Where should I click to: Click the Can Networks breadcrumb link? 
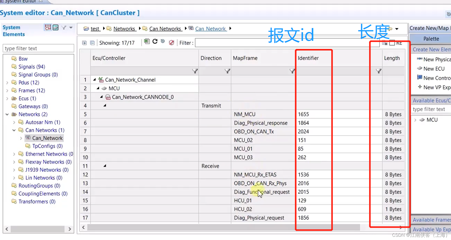pyautogui.click(x=165, y=29)
